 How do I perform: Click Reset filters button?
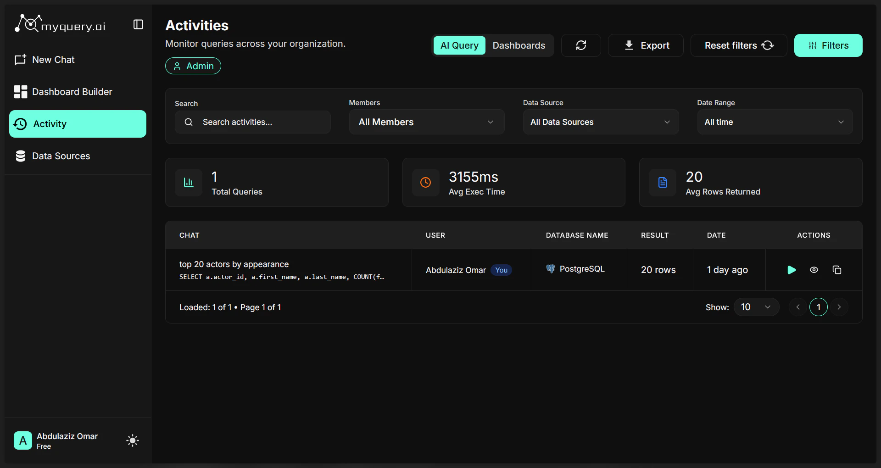point(739,45)
